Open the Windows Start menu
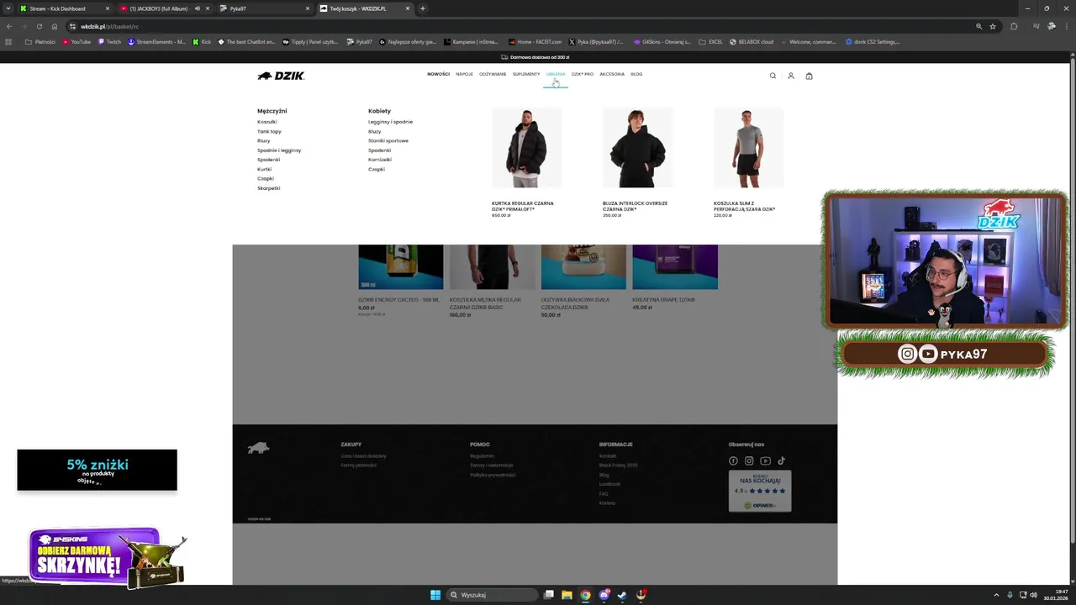Screen dimensions: 1076x605 (x=435, y=595)
